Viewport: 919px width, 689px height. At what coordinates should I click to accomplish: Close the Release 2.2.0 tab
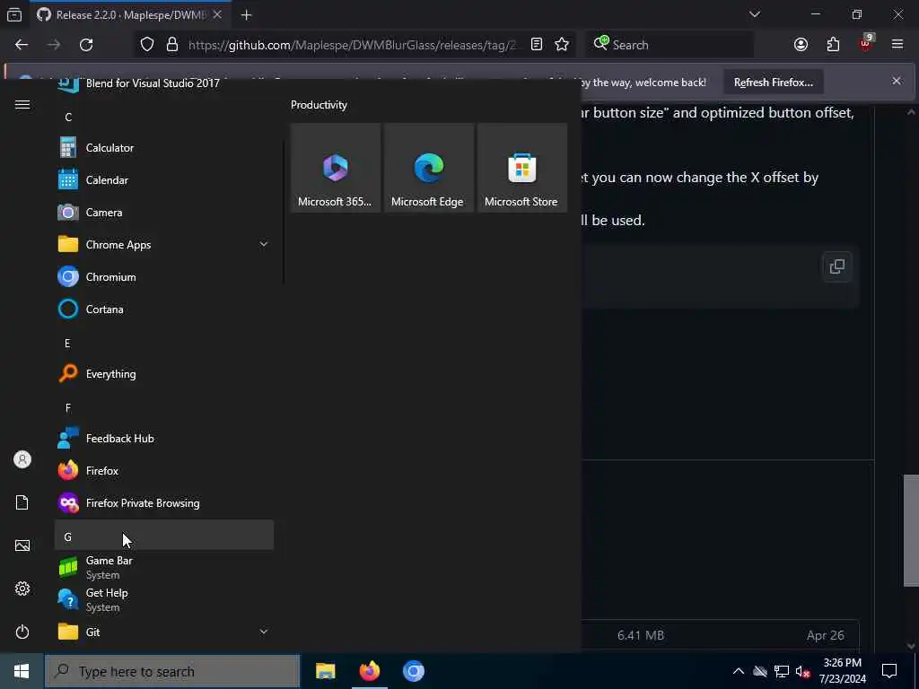point(217,14)
